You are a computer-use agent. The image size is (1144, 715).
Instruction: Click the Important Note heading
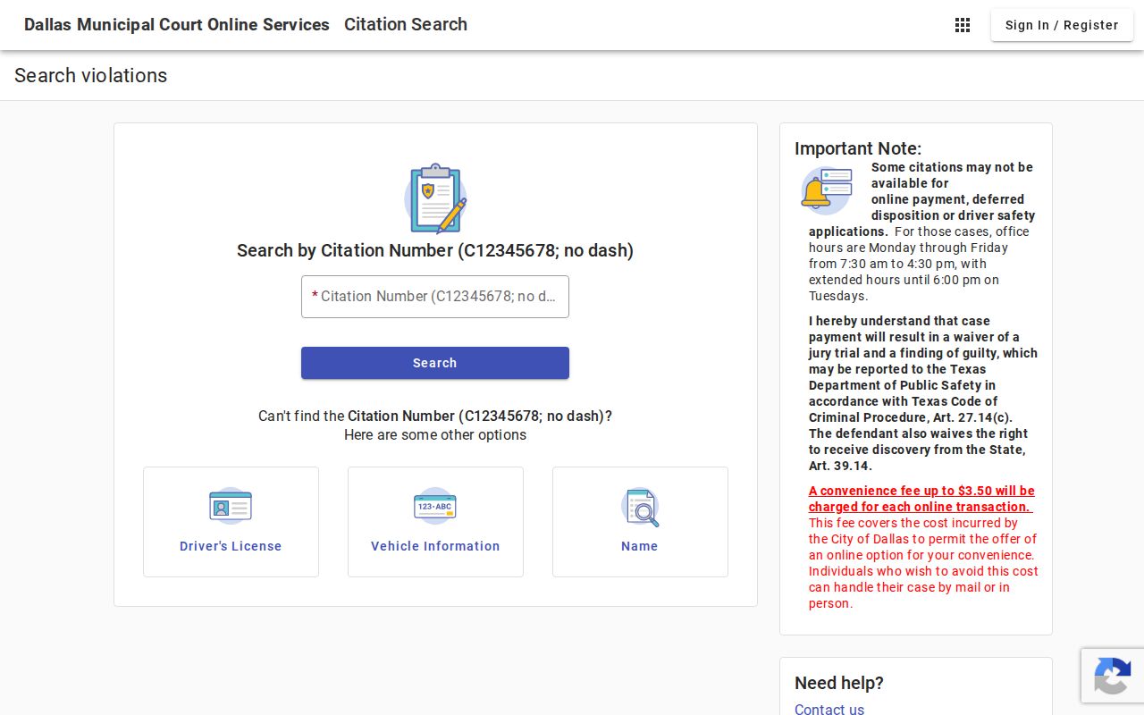click(858, 148)
